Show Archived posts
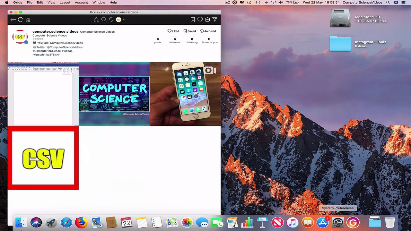 click(208, 31)
